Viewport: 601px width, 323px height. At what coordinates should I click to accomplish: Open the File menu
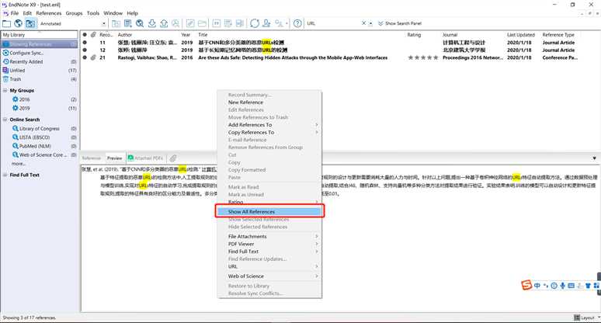pyautogui.click(x=15, y=13)
